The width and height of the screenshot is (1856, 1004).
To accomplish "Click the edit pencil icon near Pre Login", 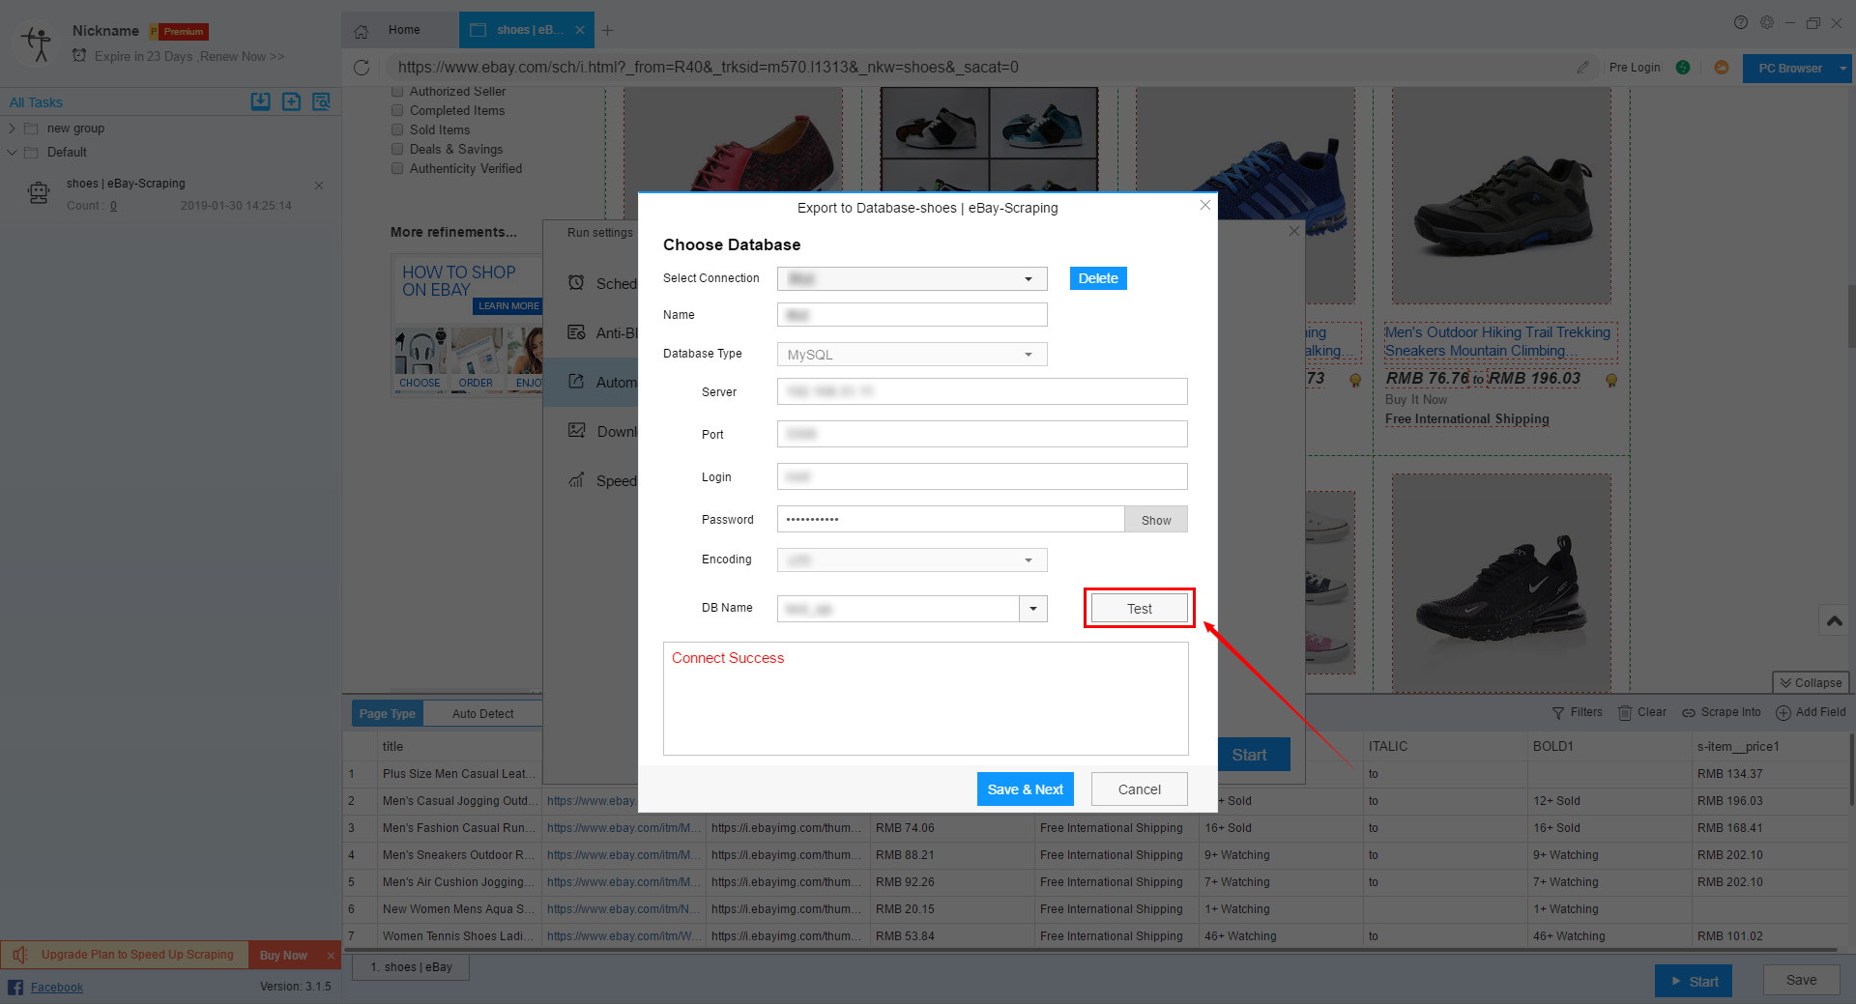I will 1582,68.
